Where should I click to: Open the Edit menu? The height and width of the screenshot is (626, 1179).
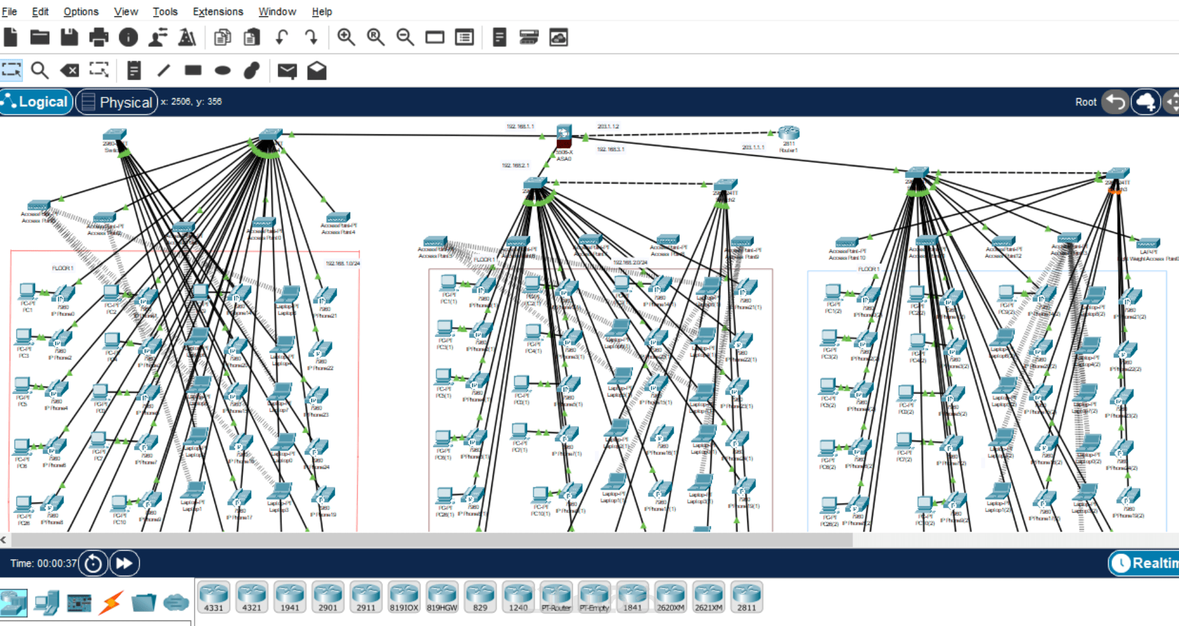click(41, 12)
